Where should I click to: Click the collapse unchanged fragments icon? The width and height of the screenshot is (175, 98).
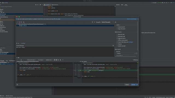point(55,60)
